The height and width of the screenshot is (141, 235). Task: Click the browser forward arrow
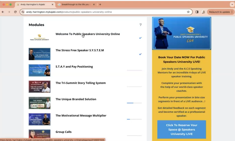pos(9,12)
